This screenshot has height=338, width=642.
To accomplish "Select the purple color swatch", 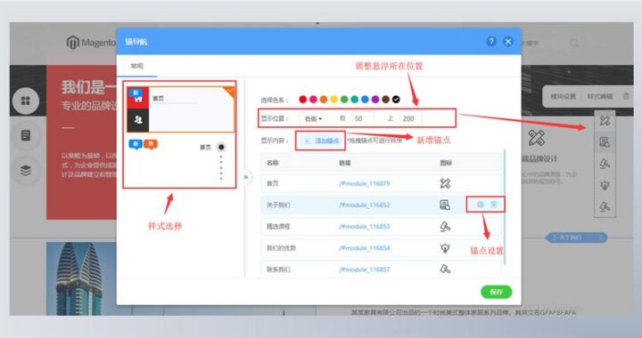I will pyautogui.click(x=375, y=100).
